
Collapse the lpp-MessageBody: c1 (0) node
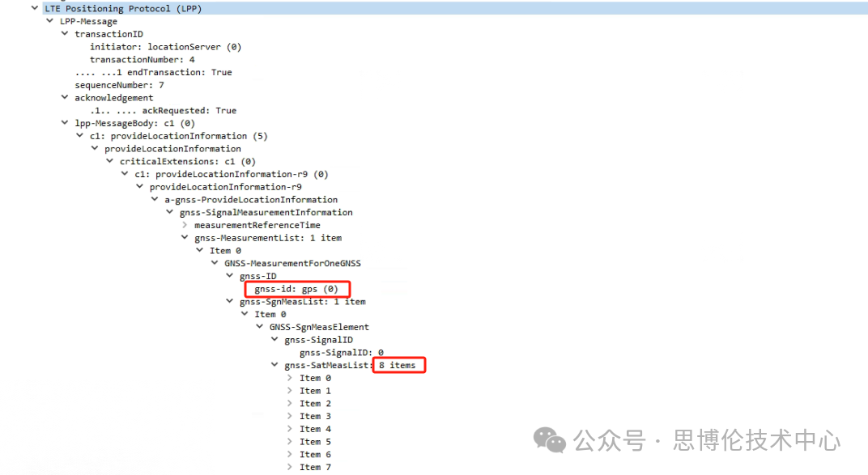(x=65, y=124)
